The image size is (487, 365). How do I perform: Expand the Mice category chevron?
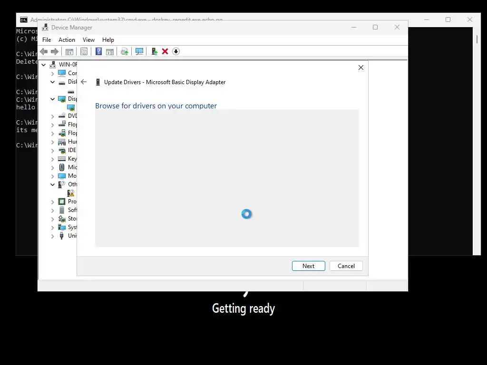pyautogui.click(x=52, y=168)
